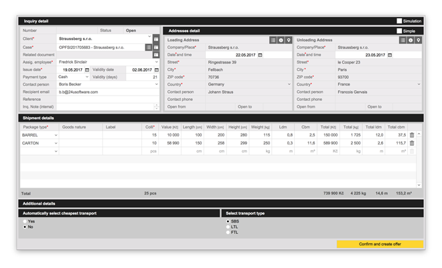Click map pin icon in Unloading Address header
This screenshot has height=268, width=442.
pos(419,40)
